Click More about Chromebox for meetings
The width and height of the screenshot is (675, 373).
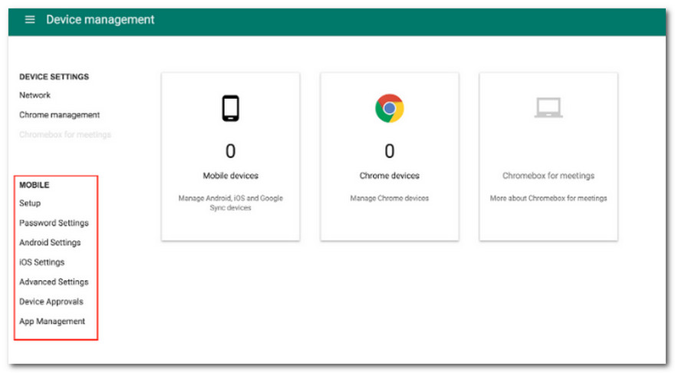pyautogui.click(x=548, y=198)
